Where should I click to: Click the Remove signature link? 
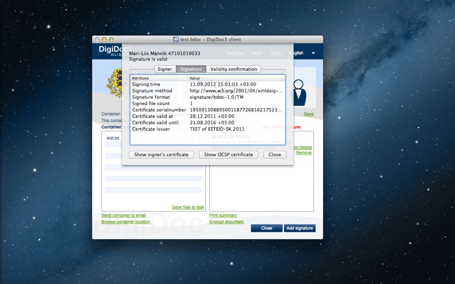[x=303, y=153]
